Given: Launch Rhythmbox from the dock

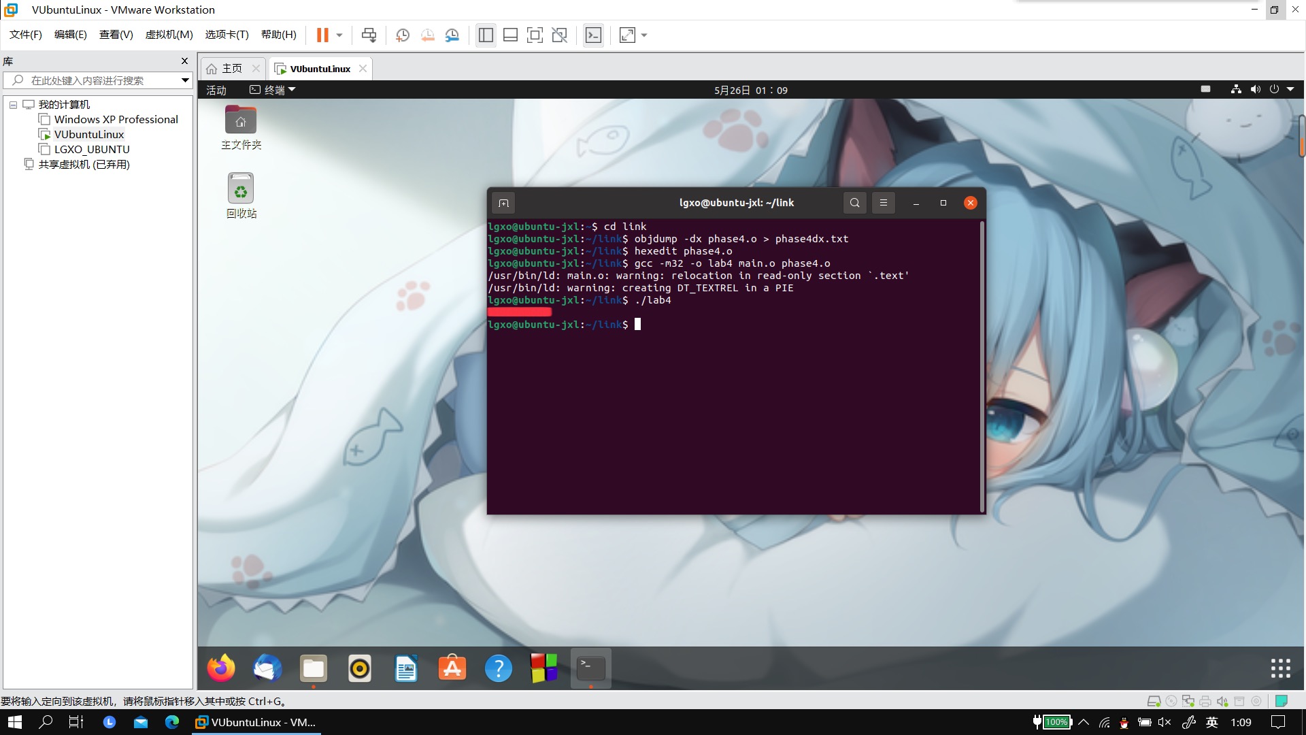Looking at the screenshot, I should (360, 668).
